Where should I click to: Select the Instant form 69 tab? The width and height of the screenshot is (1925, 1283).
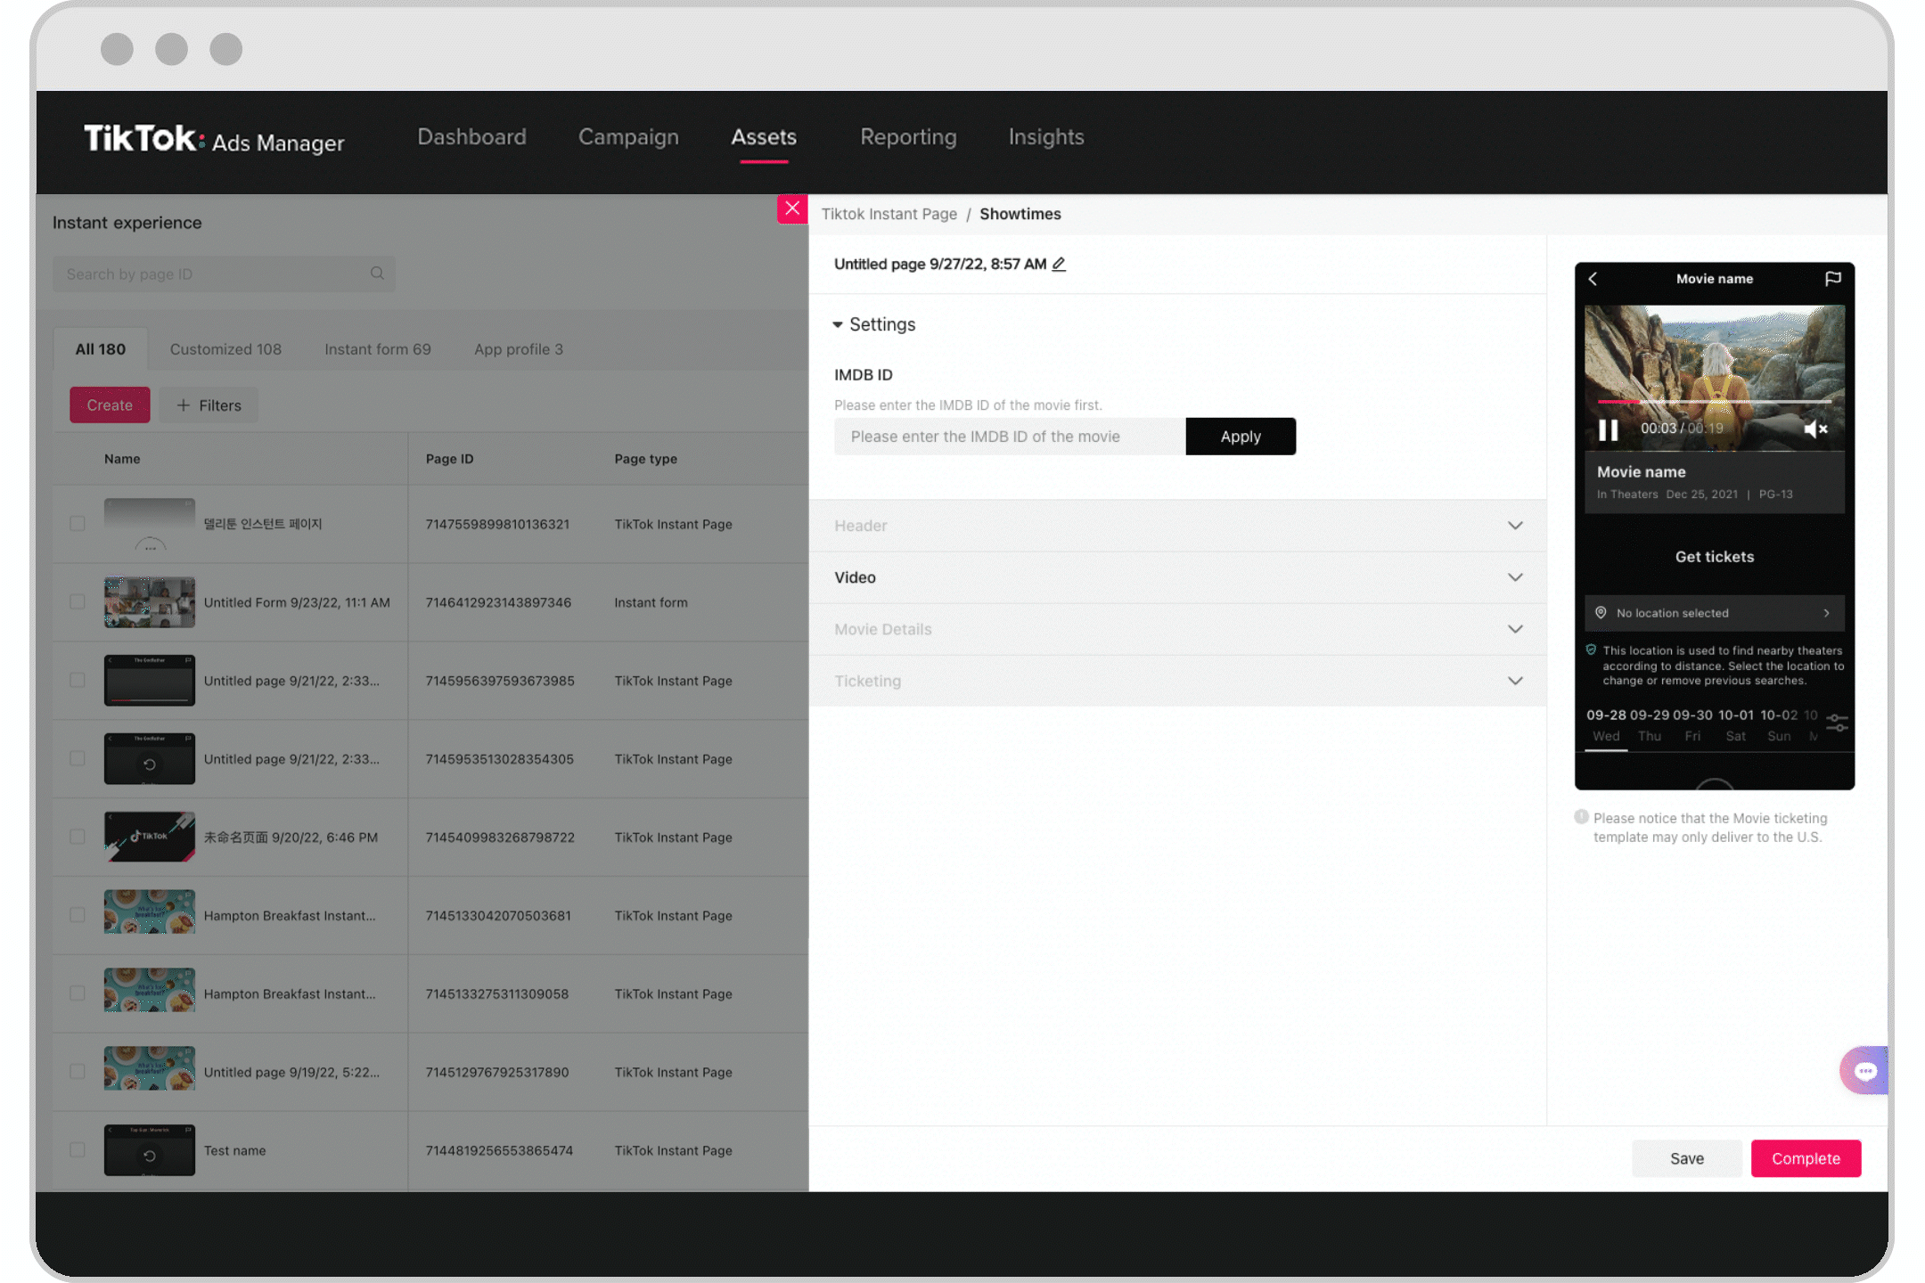click(x=377, y=349)
